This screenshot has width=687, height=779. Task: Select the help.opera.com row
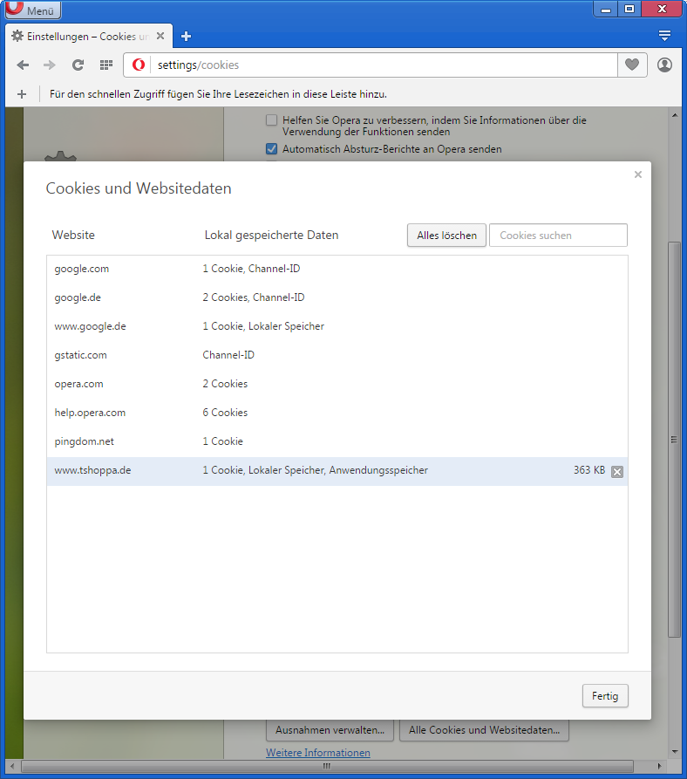point(337,413)
